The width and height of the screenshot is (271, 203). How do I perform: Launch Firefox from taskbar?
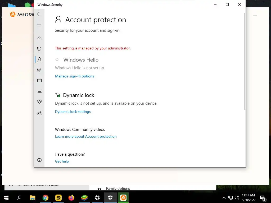coord(71,198)
